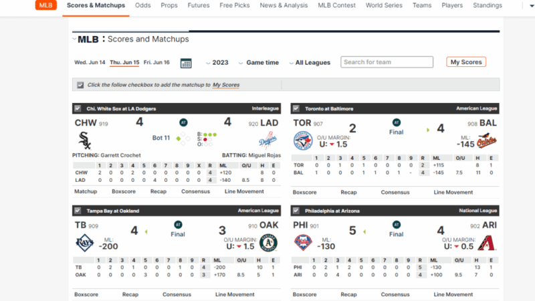
Task: Click the Scores & Matchups tab
Action: (96, 5)
